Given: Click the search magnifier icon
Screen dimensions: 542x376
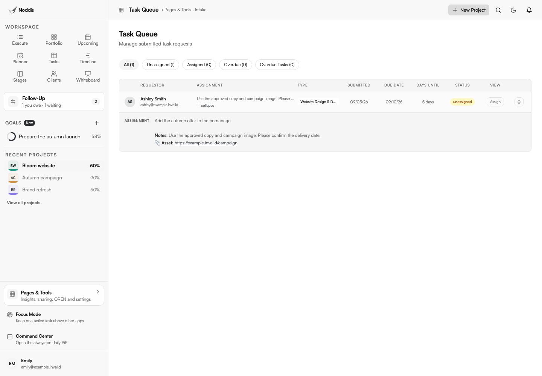Looking at the screenshot, I should [x=498, y=10].
